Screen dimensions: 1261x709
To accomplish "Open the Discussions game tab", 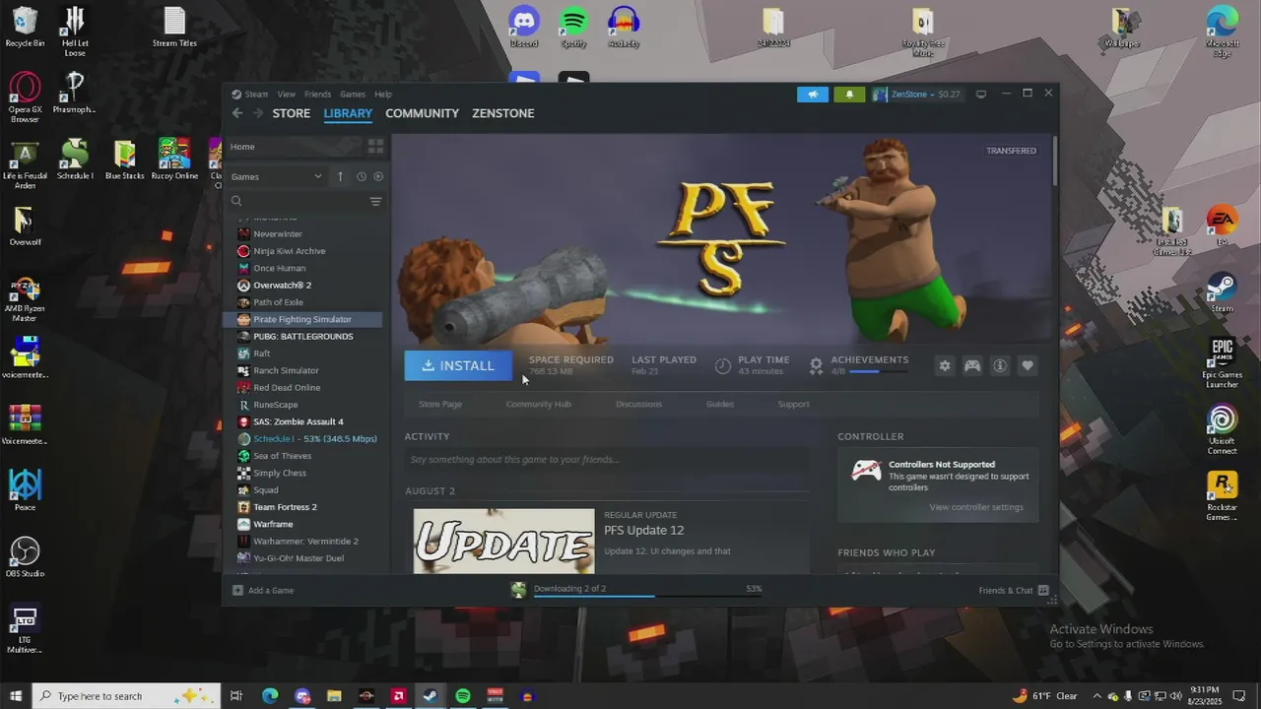I will [638, 404].
